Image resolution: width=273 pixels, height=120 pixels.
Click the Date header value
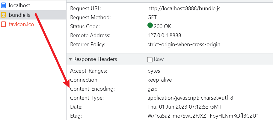(184, 106)
